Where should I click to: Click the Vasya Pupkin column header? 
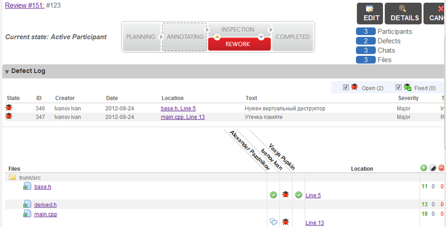[282, 157]
